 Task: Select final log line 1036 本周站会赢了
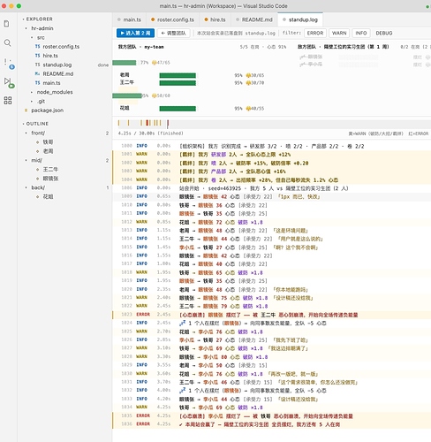click(x=271, y=424)
